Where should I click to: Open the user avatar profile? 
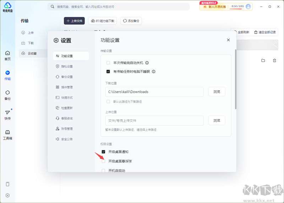(248, 6)
